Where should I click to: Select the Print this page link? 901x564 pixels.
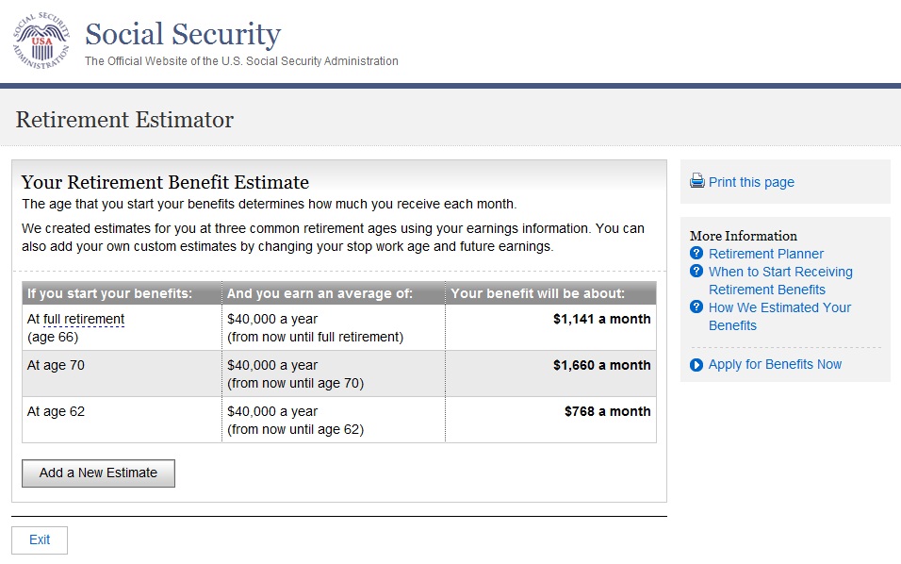(751, 182)
